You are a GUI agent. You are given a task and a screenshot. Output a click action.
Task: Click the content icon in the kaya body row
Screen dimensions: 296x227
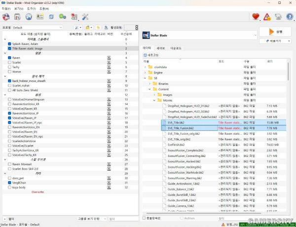point(109,188)
